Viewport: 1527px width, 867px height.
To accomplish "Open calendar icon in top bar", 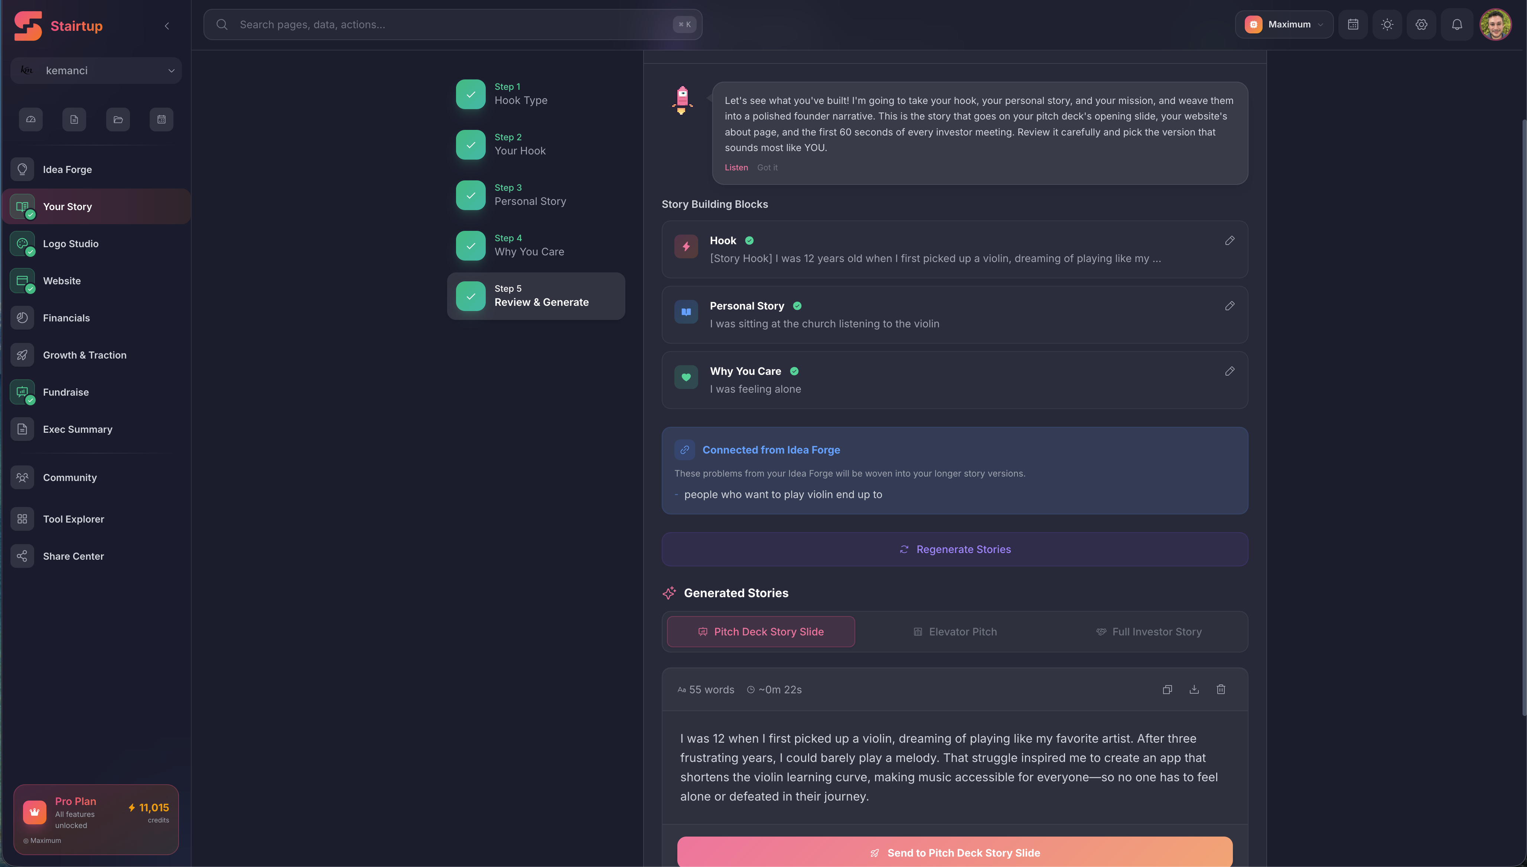I will 1353,24.
